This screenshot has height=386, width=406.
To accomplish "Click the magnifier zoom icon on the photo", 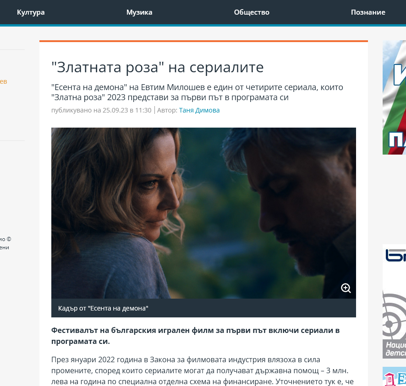I will click(346, 288).
